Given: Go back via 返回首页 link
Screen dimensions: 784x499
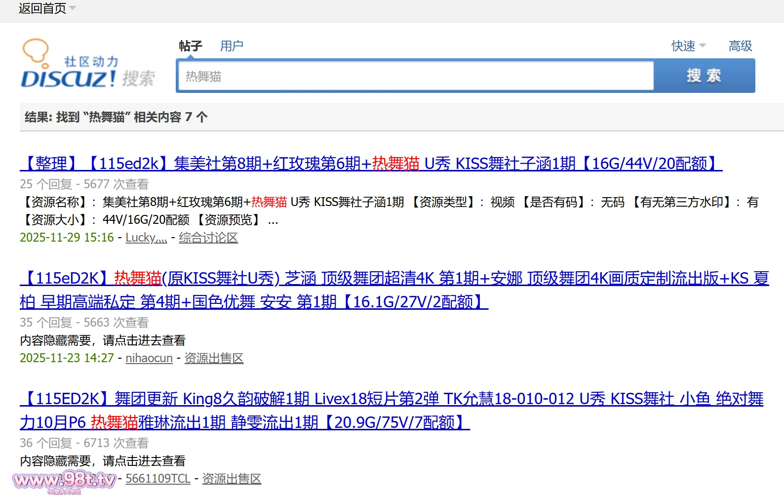Looking at the screenshot, I should tap(42, 8).
